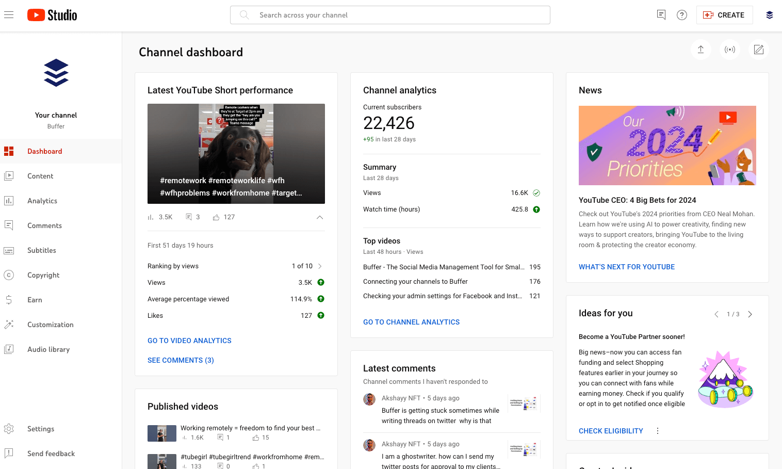Open the navigation hamburger menu
Image resolution: width=782 pixels, height=469 pixels.
pyautogui.click(x=9, y=14)
